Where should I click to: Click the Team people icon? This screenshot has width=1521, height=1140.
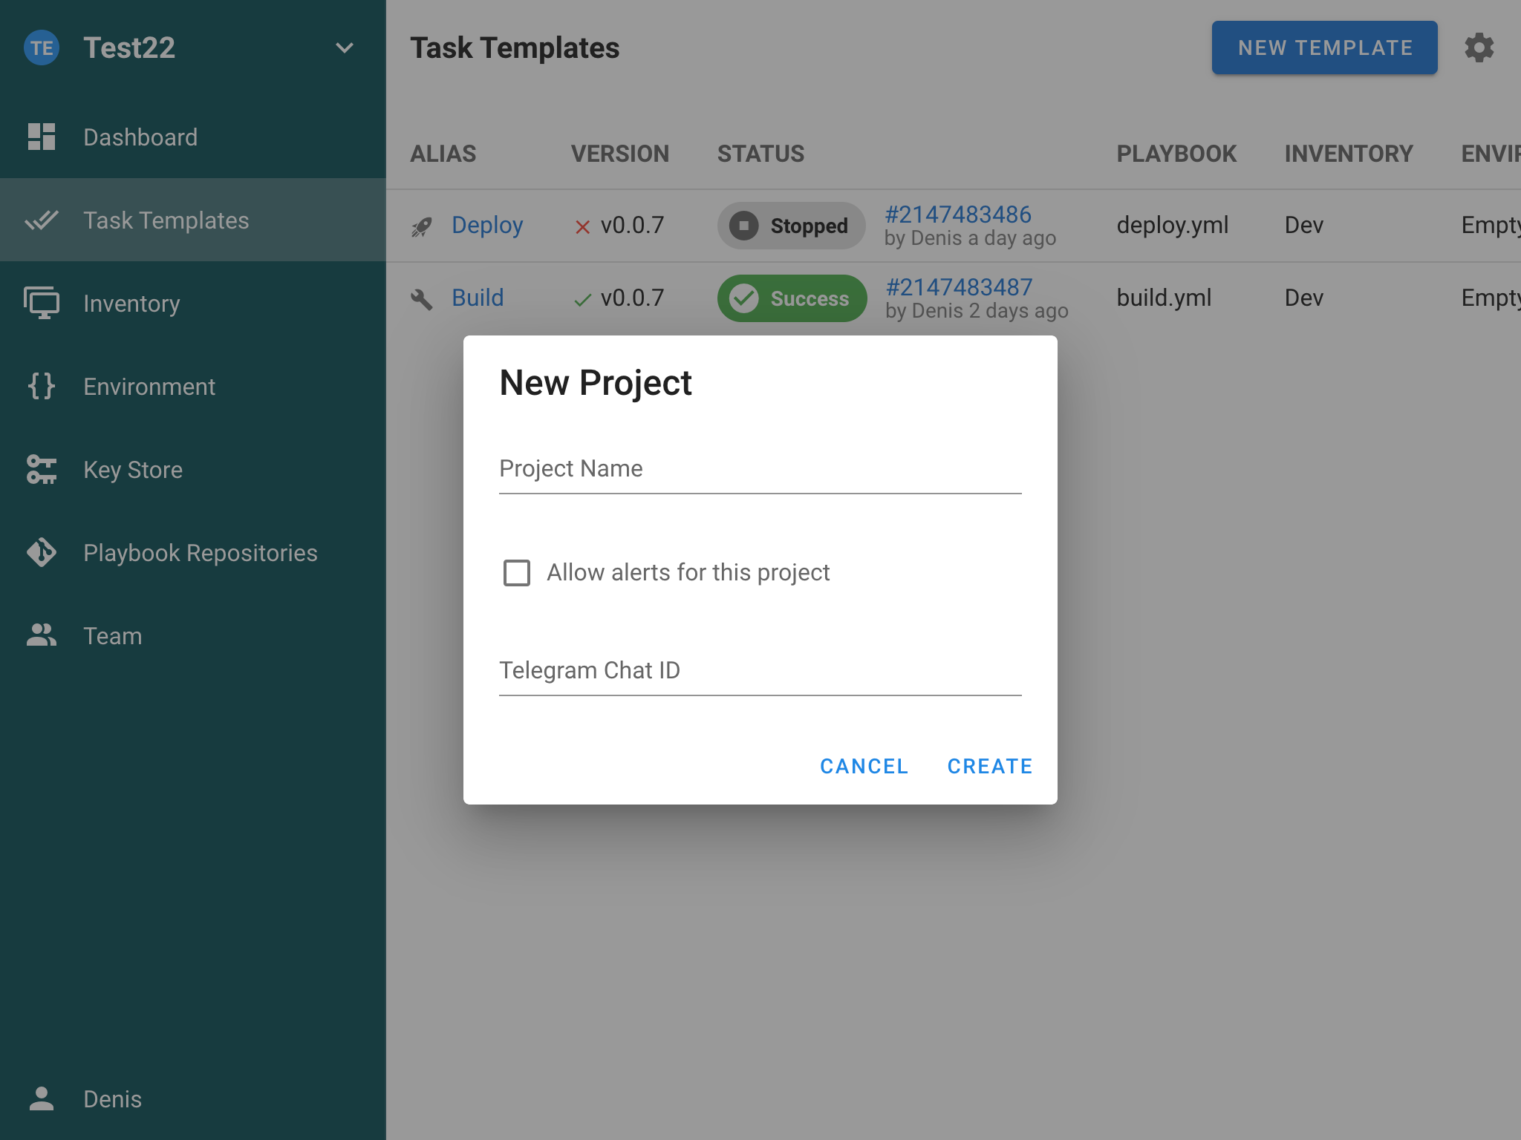(x=42, y=635)
